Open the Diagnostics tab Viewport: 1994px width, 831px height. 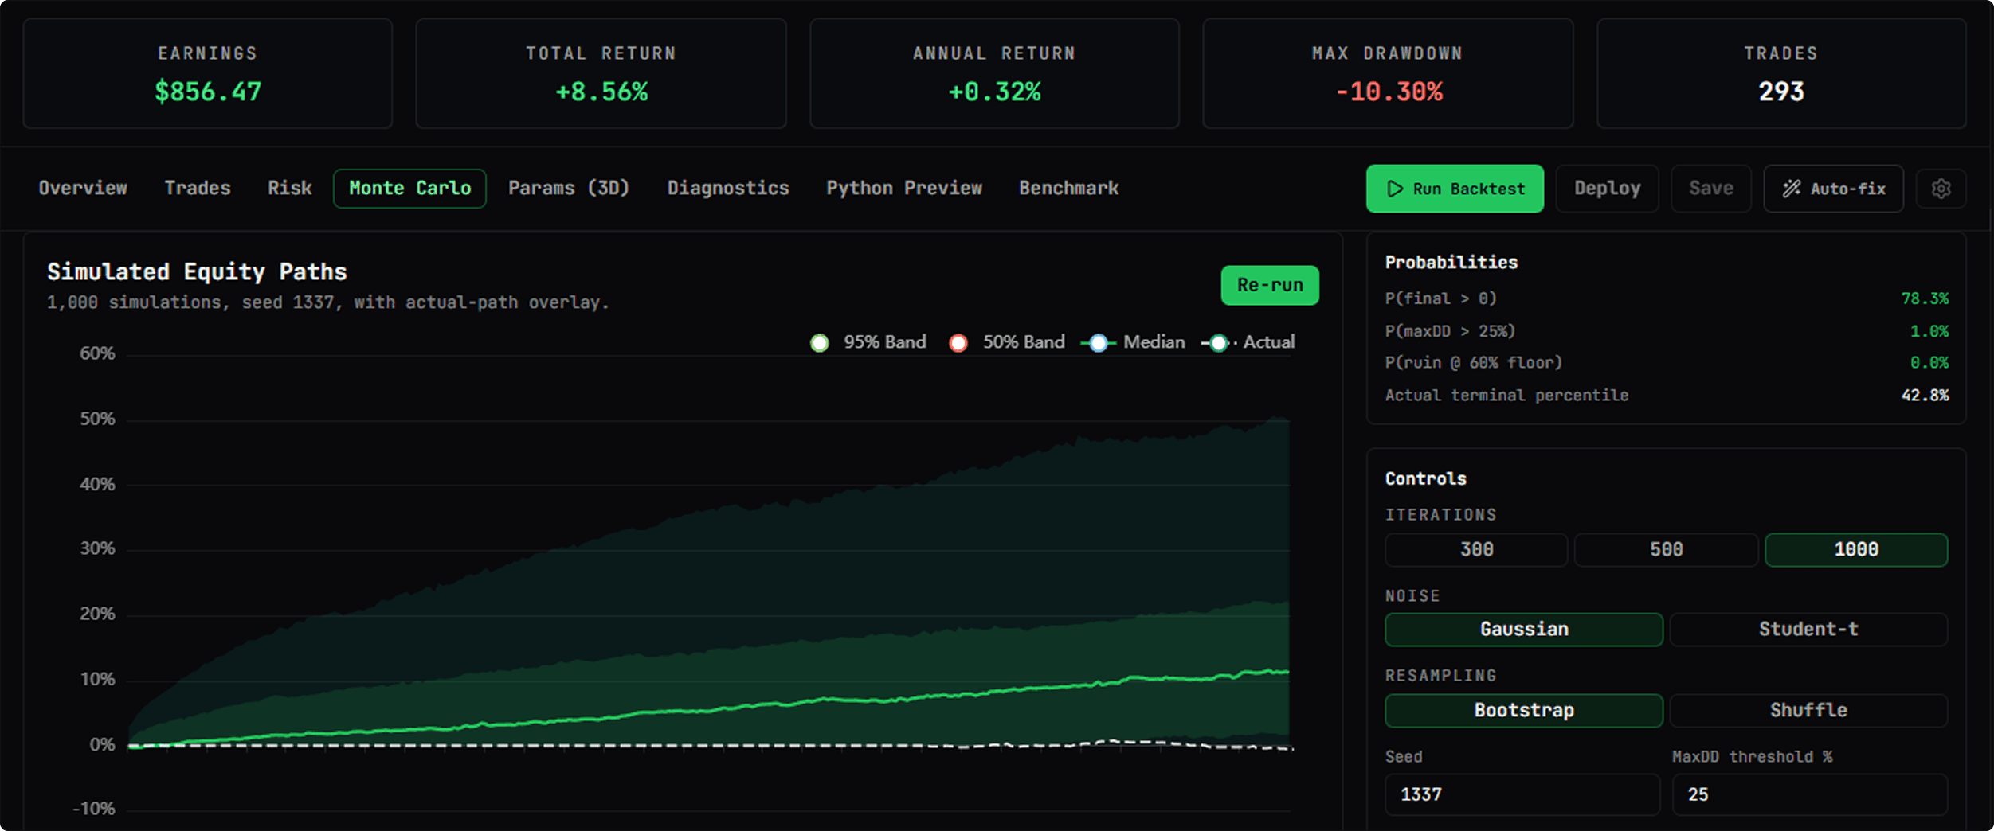[727, 189]
